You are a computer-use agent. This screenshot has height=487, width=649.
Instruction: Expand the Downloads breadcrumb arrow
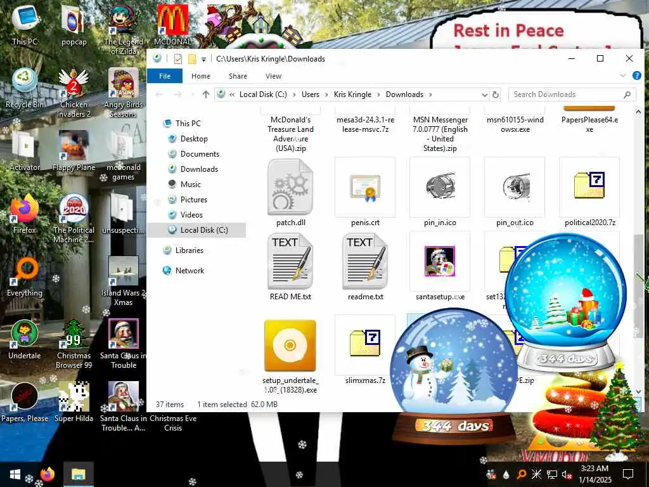pyautogui.click(x=430, y=95)
